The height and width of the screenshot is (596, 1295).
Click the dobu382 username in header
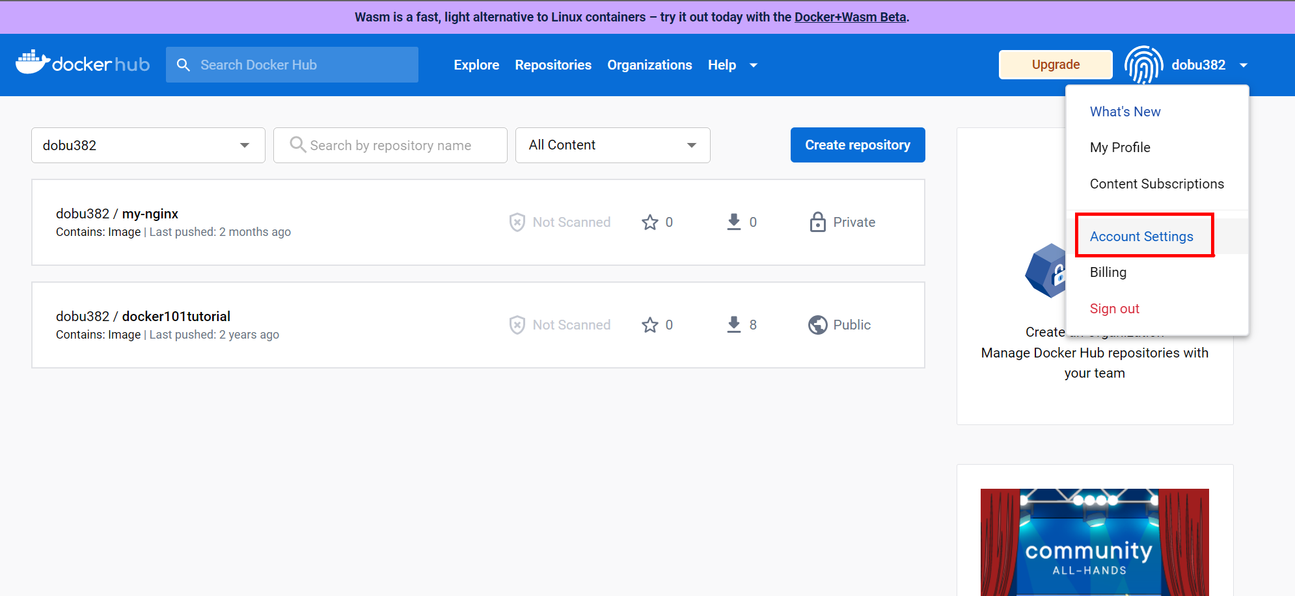[x=1198, y=65]
